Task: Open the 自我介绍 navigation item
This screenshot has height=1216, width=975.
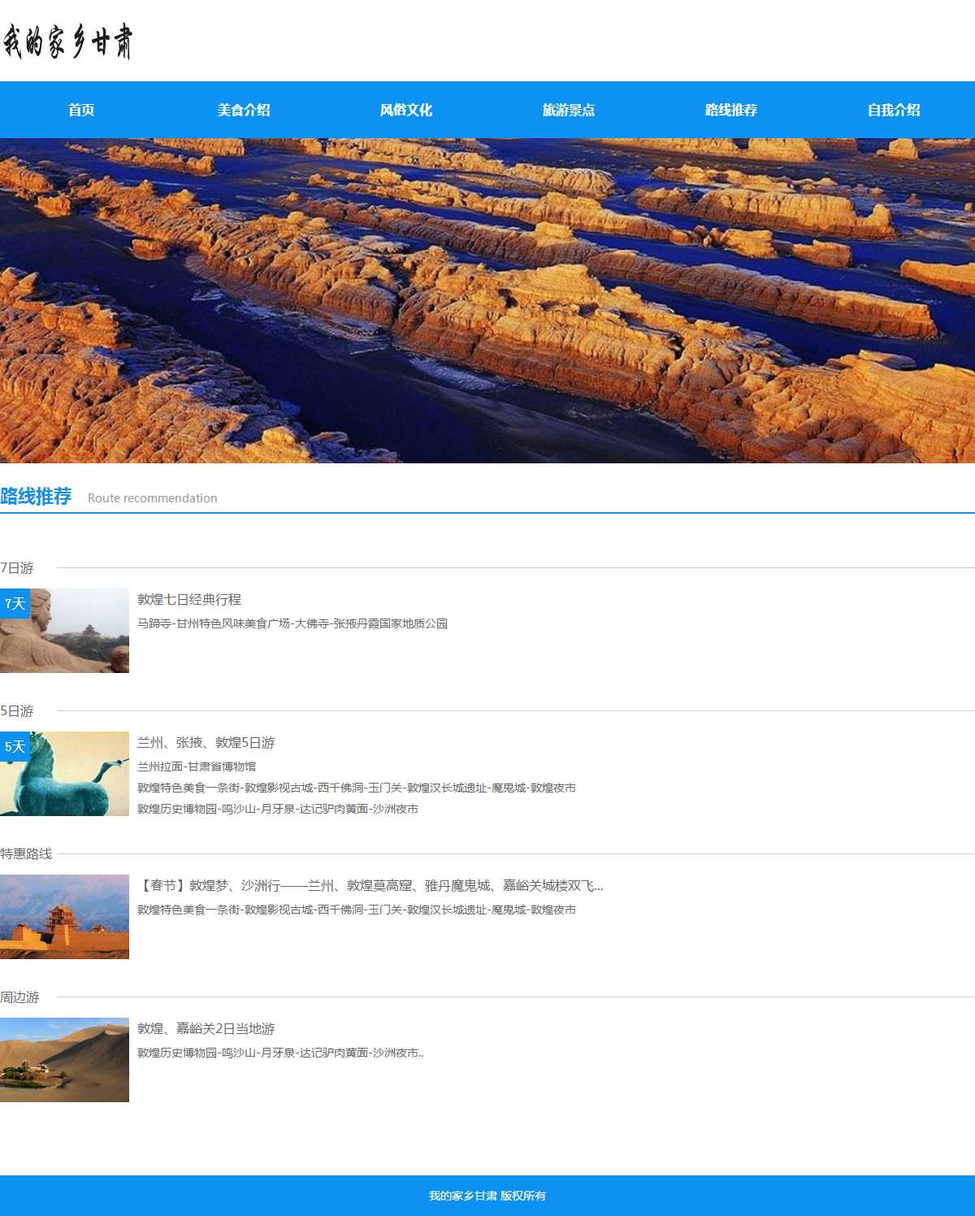Action: click(894, 110)
